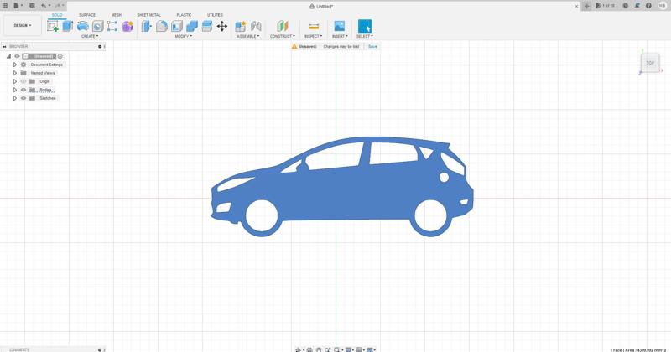Open a new design tab with plus button
This screenshot has height=352, width=671.
(x=586, y=6)
